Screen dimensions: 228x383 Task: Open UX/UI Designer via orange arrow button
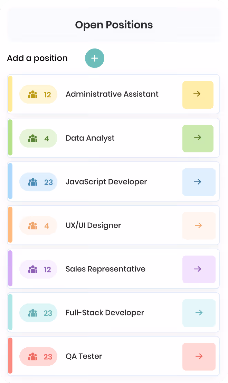199,226
